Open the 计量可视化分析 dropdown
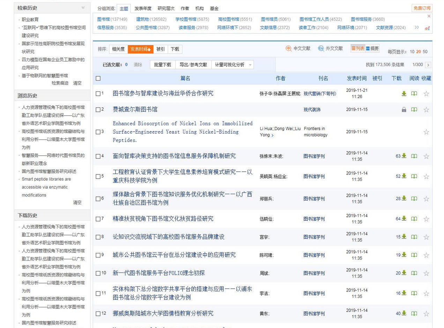The width and height of the screenshot is (444, 328). (232, 65)
